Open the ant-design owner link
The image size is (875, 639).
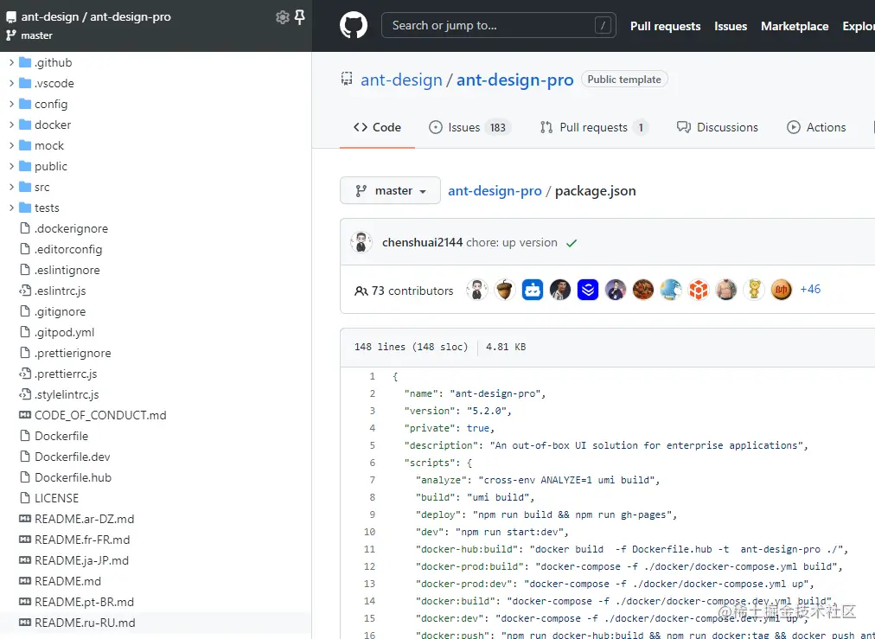point(401,80)
